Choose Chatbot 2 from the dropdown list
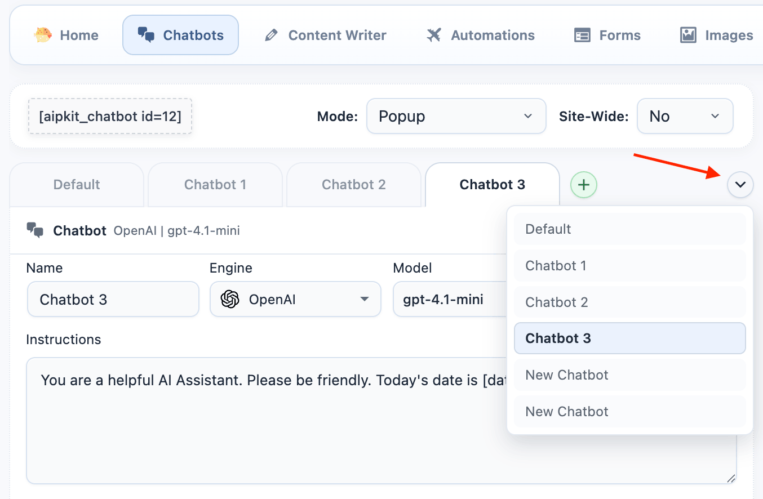The image size is (763, 499). (629, 302)
